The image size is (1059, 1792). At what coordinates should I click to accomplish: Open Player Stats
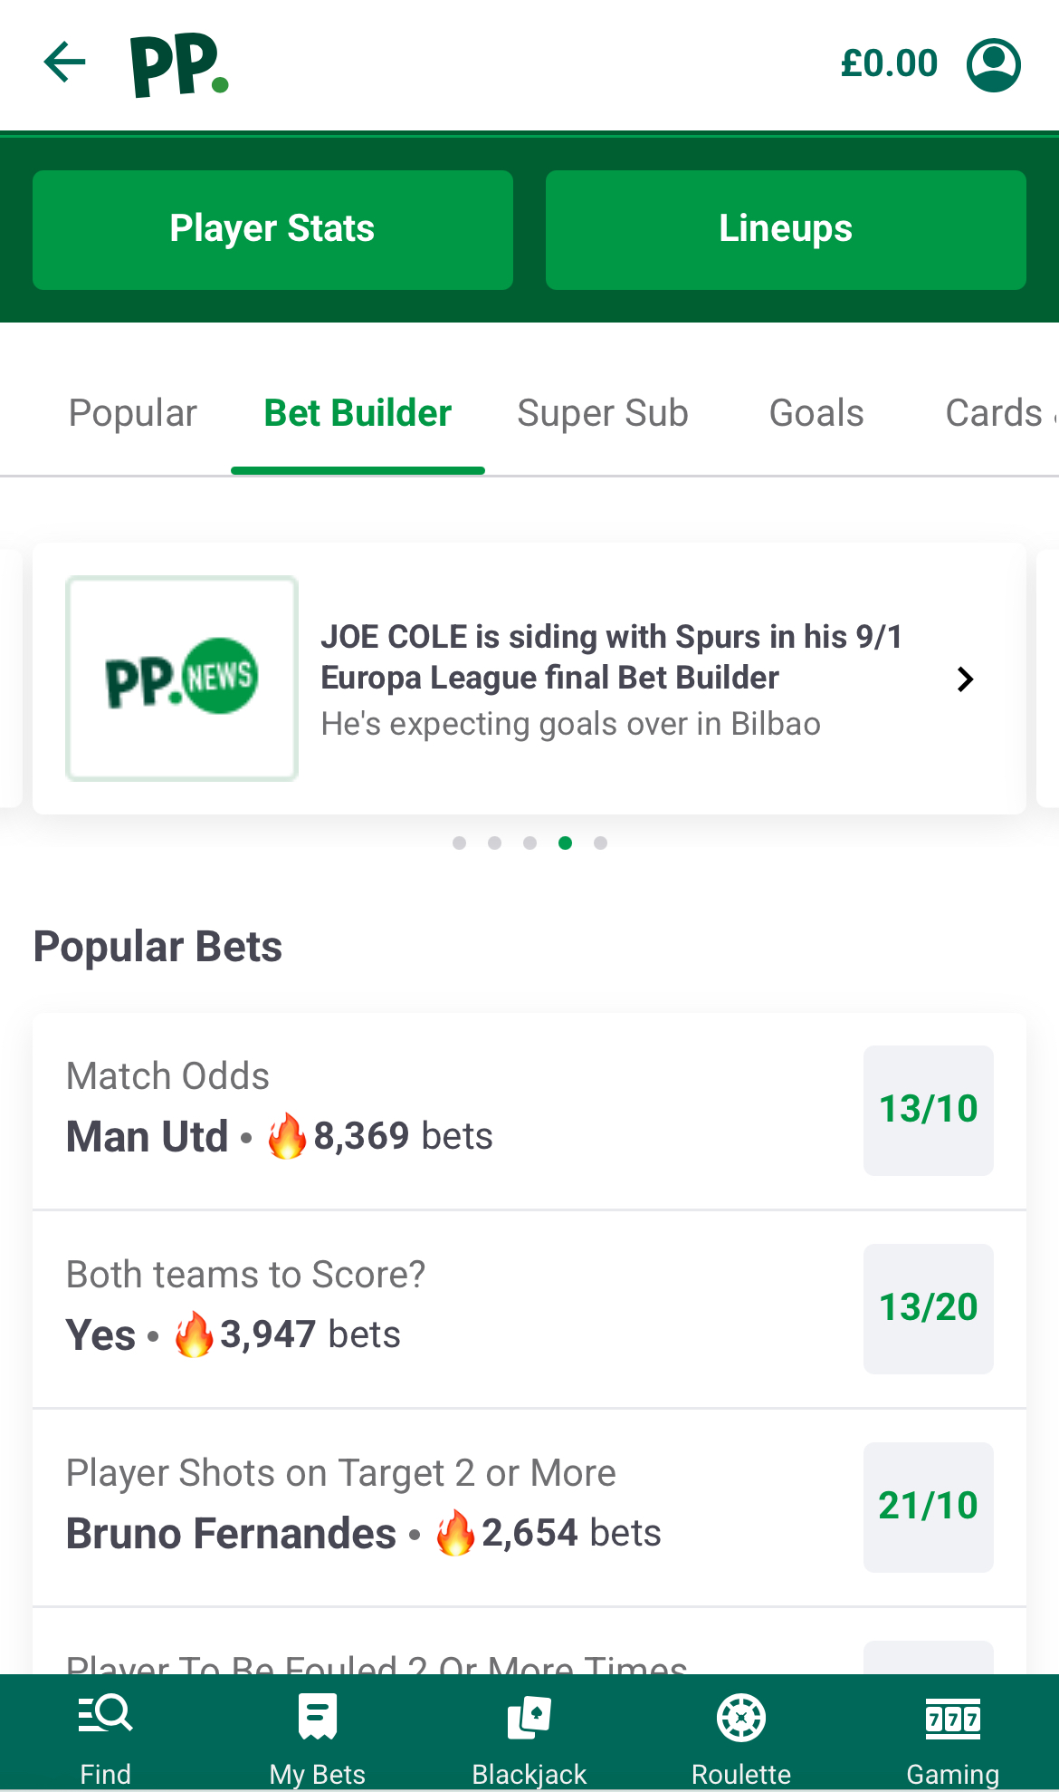(x=272, y=229)
